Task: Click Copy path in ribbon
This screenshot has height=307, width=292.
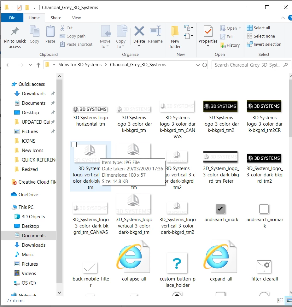Action: coord(73,36)
